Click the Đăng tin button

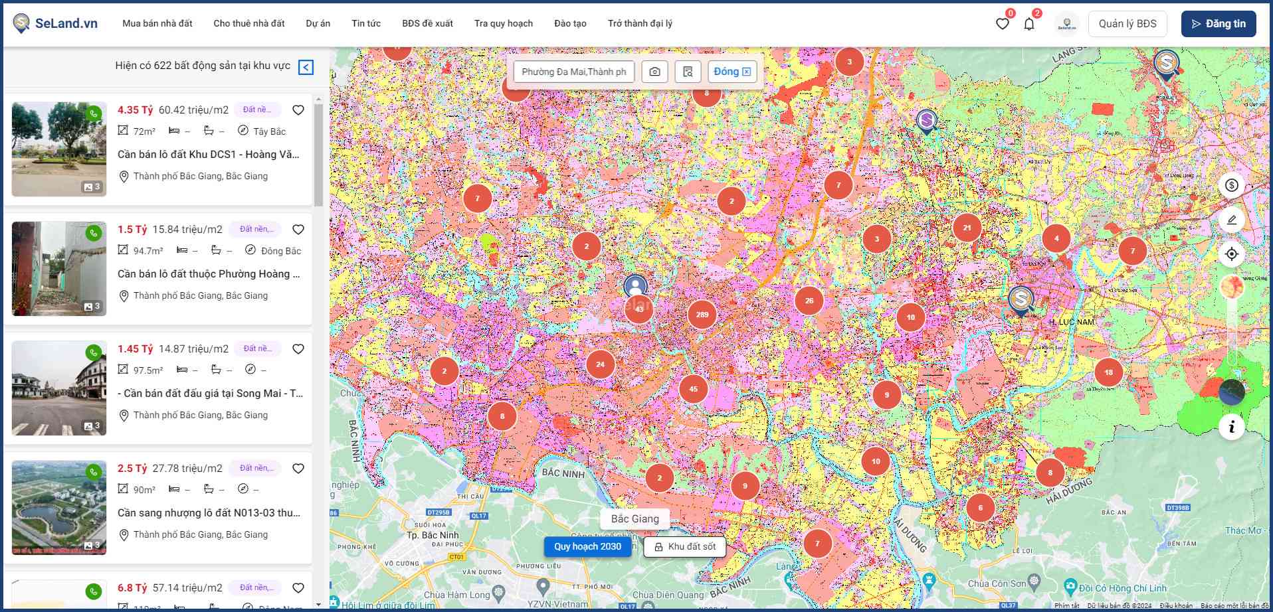pos(1218,24)
